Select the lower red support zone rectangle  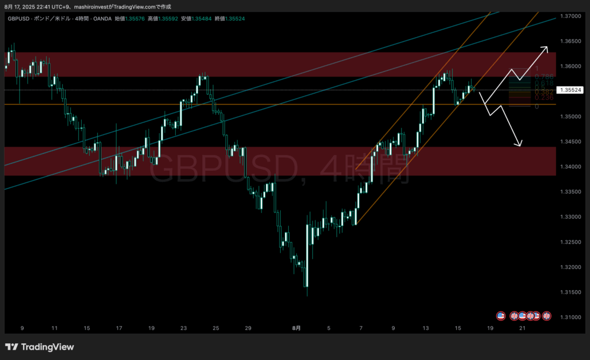(x=280, y=161)
